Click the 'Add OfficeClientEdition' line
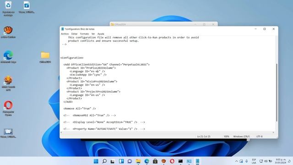Viewport: 293px width, 165px height. click(x=107, y=65)
